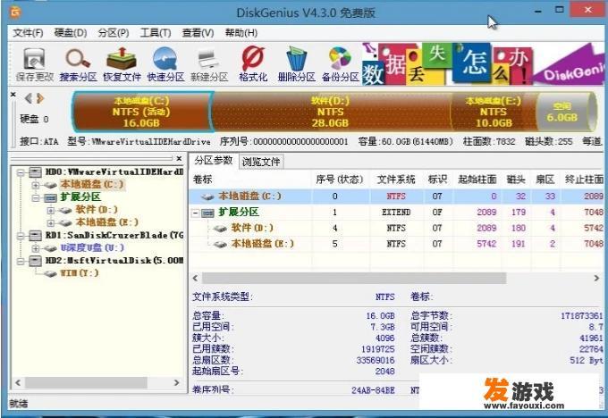Open the 查看(V) menu
The image size is (608, 418).
[x=198, y=33]
